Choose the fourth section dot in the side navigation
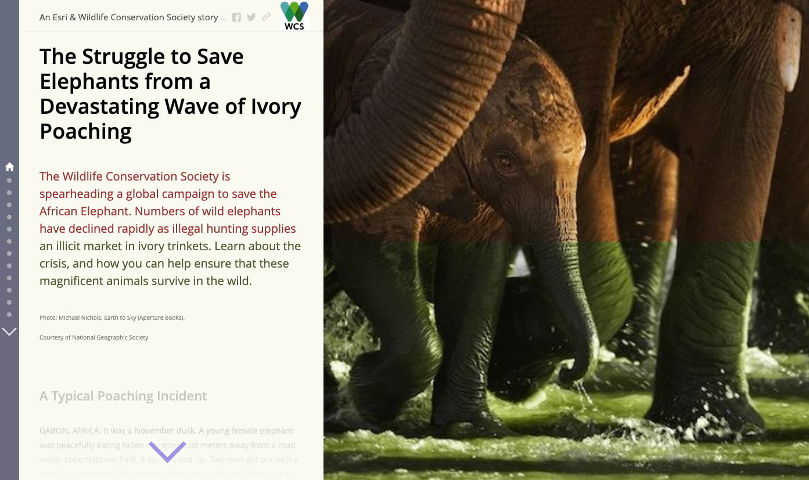Viewport: 809px width, 480px height. 9,217
